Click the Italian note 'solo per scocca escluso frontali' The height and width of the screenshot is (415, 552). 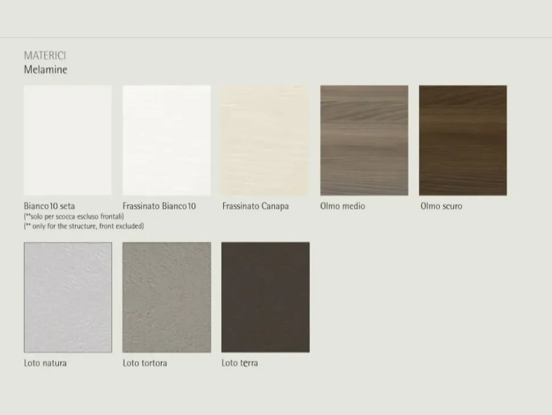click(x=74, y=216)
